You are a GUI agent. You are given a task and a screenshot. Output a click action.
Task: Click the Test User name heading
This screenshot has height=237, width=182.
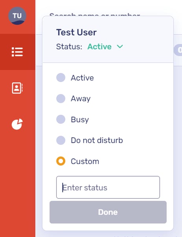coord(76,32)
